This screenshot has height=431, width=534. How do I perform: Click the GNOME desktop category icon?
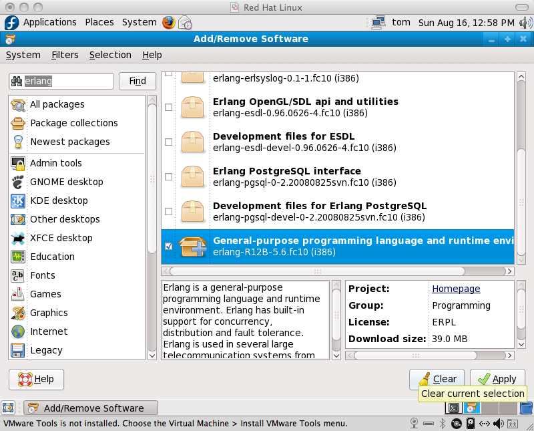(18, 182)
